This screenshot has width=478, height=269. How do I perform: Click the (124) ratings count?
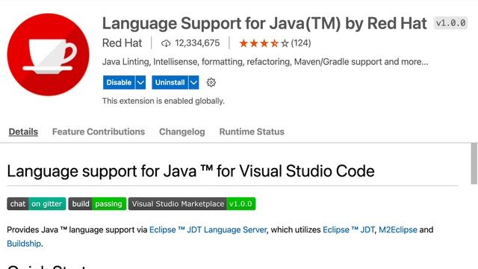click(301, 43)
